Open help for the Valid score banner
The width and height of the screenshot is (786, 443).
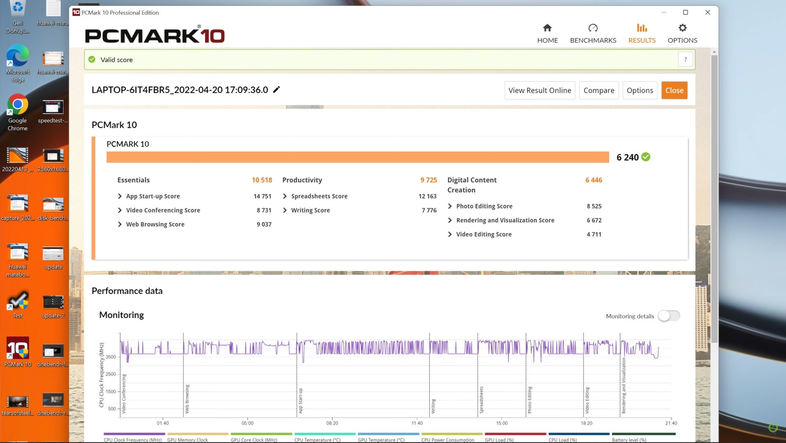coord(685,59)
